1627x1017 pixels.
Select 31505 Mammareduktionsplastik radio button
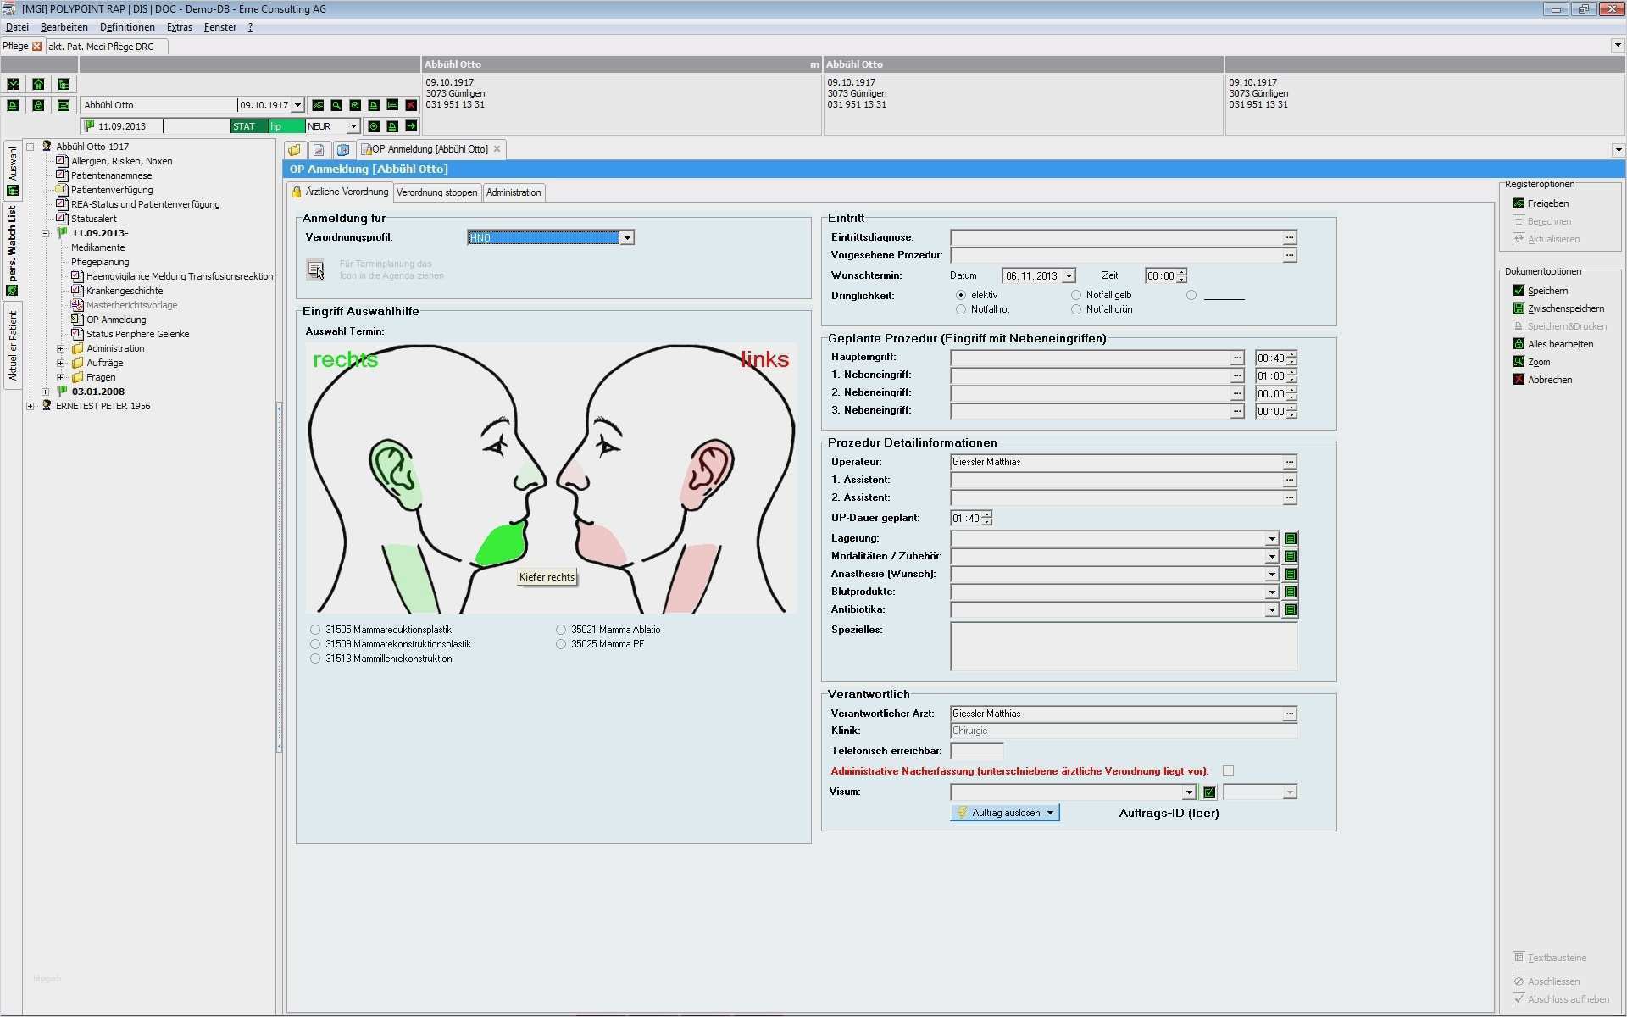315,630
